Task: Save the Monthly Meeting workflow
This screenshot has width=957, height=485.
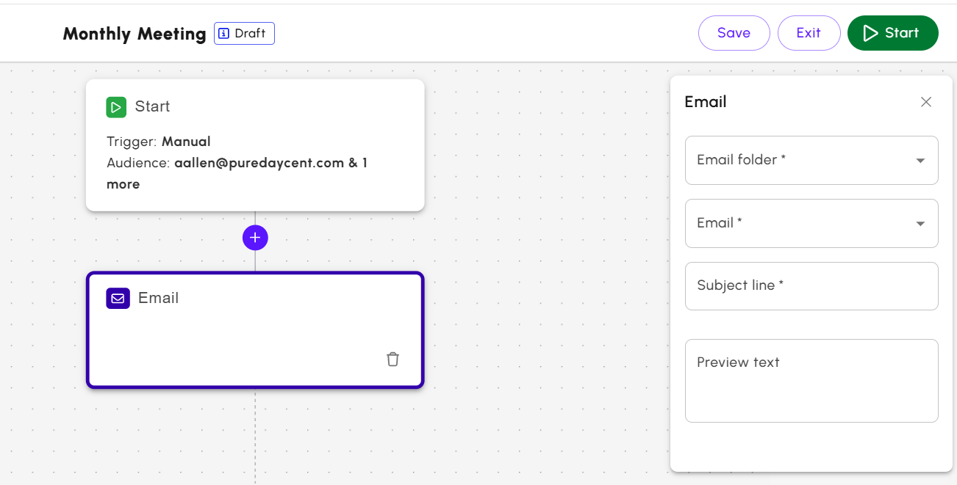Action: point(734,33)
